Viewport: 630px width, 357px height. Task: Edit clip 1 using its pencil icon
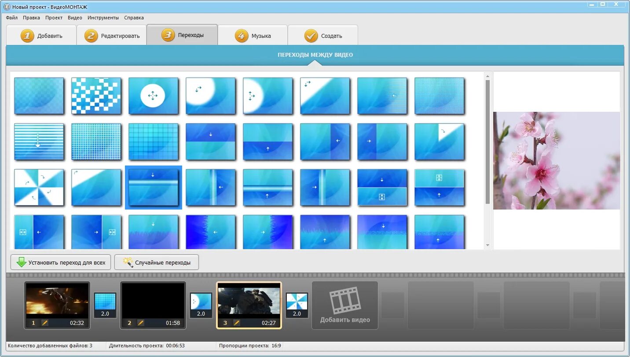(x=45, y=323)
